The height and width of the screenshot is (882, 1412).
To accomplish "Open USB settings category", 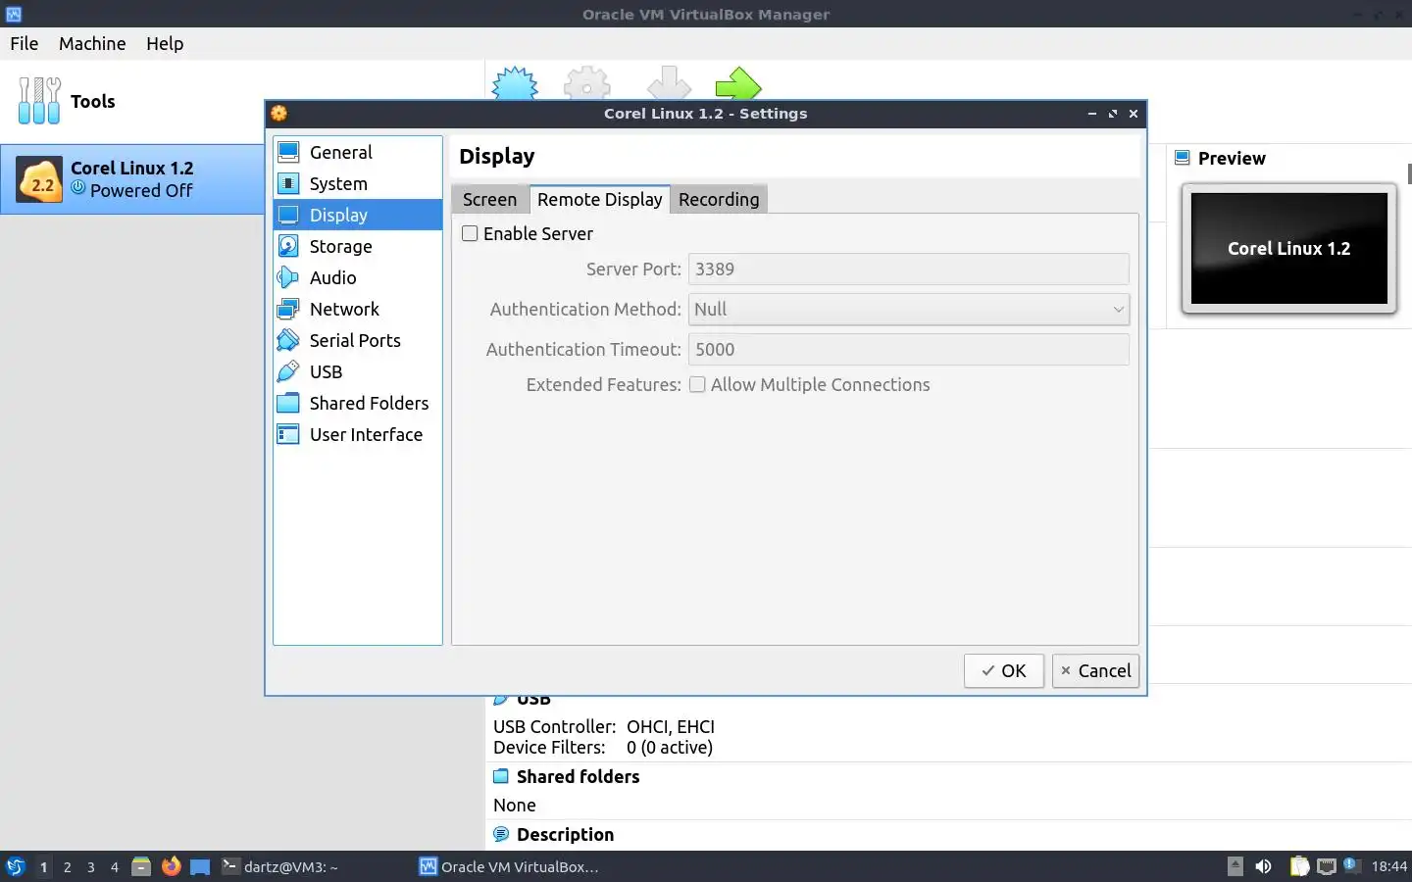I will (x=358, y=371).
